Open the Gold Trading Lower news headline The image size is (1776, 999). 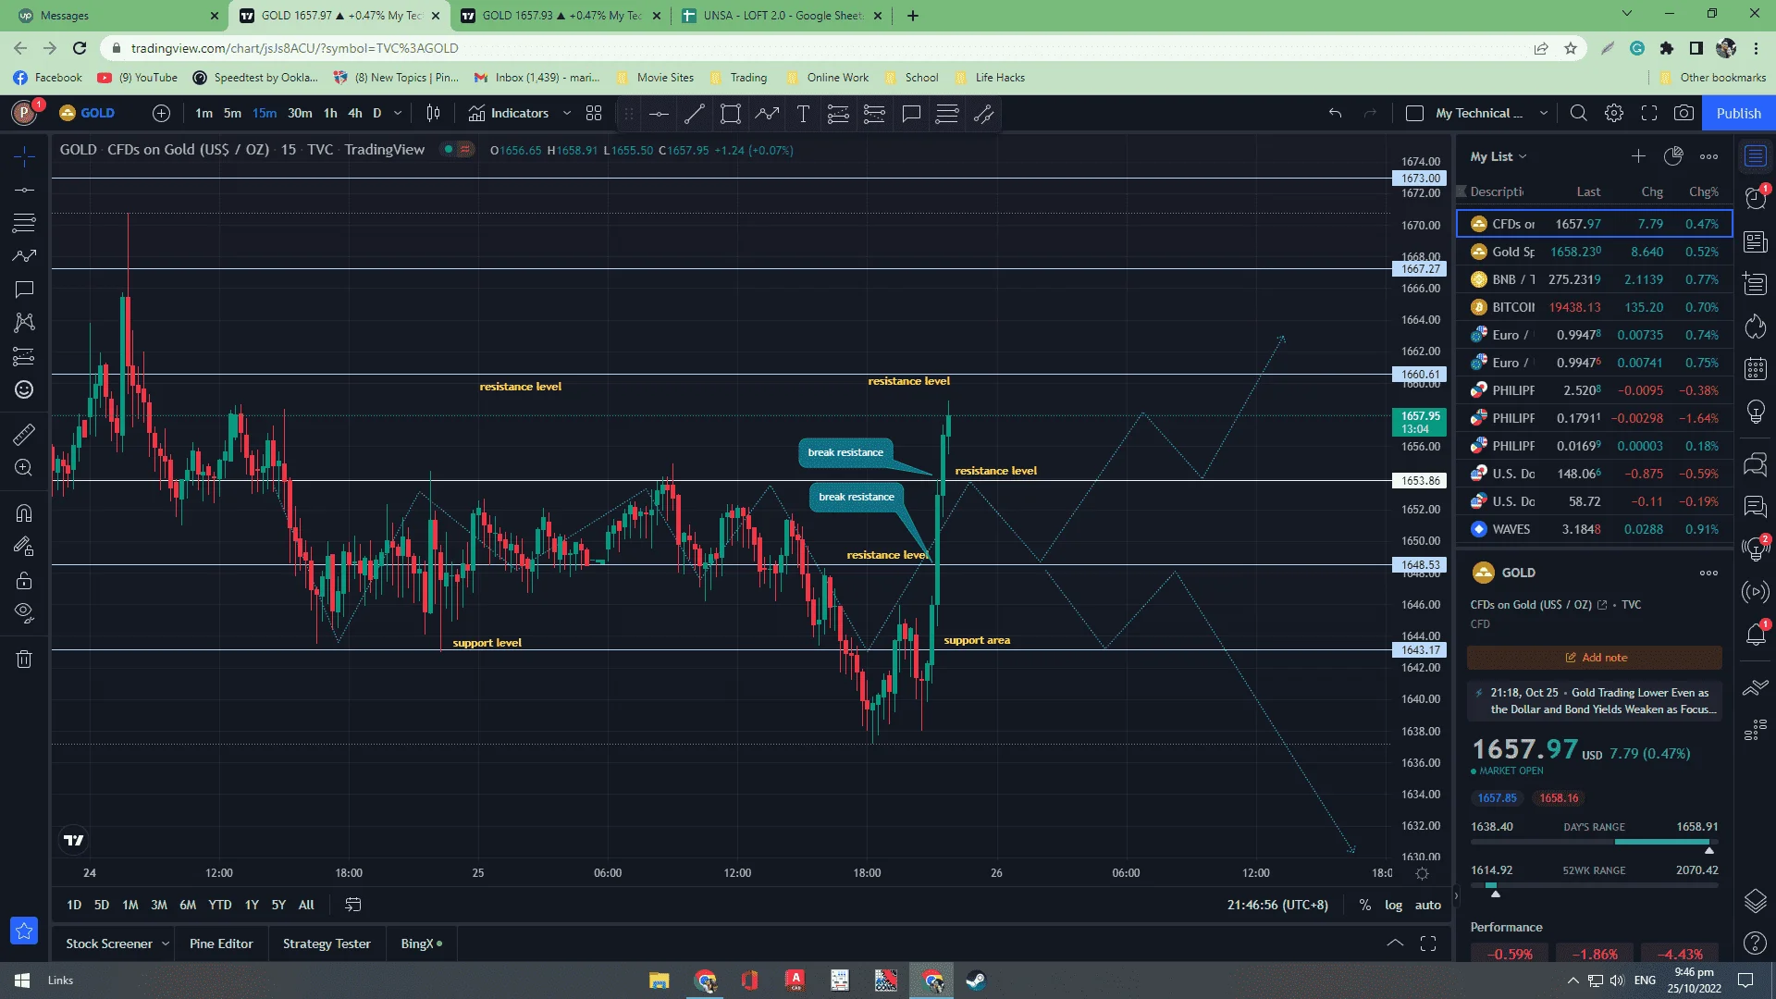1595,701
